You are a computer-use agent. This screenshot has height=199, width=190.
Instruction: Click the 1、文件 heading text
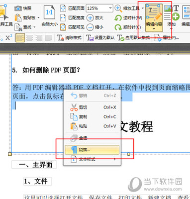tap(36, 181)
